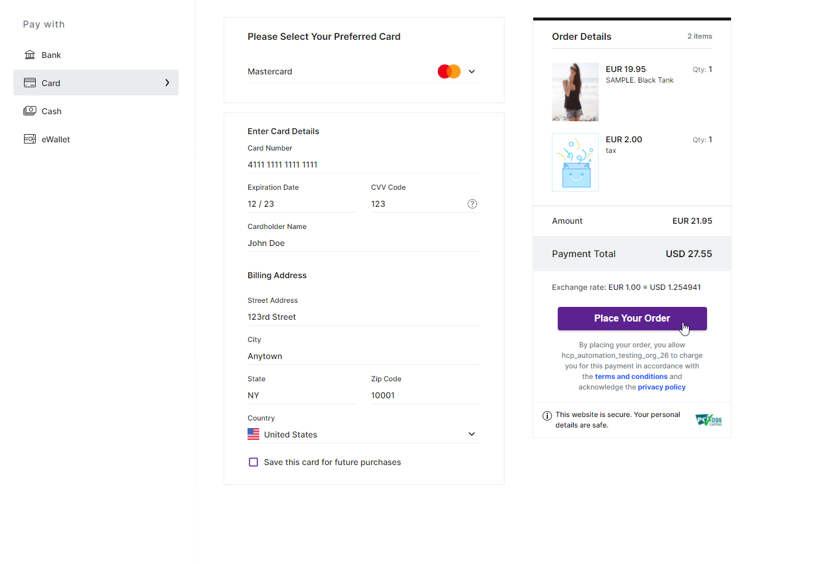Select the Bank payment method

coord(51,55)
